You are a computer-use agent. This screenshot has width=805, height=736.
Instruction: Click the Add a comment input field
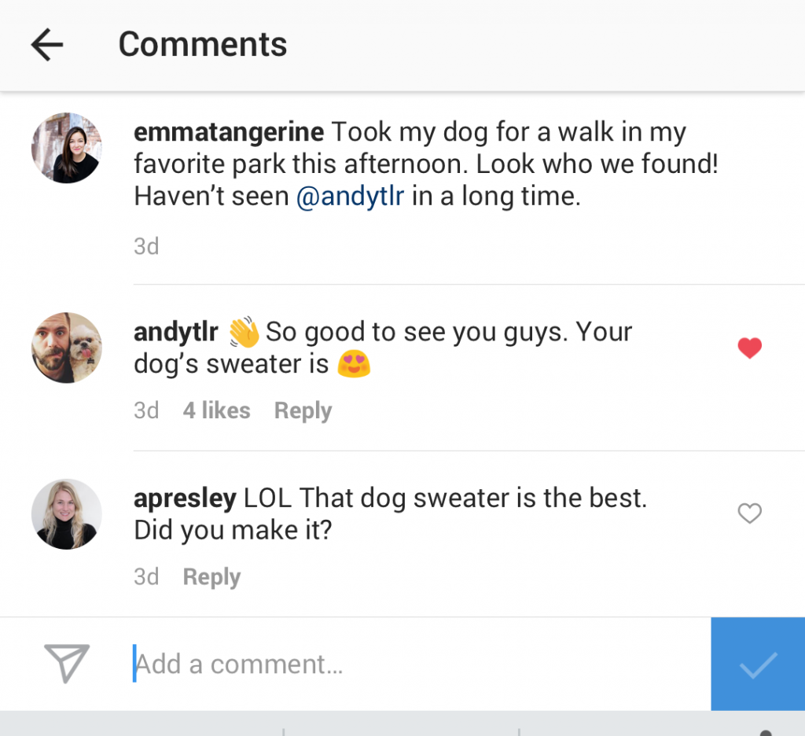tap(314, 664)
